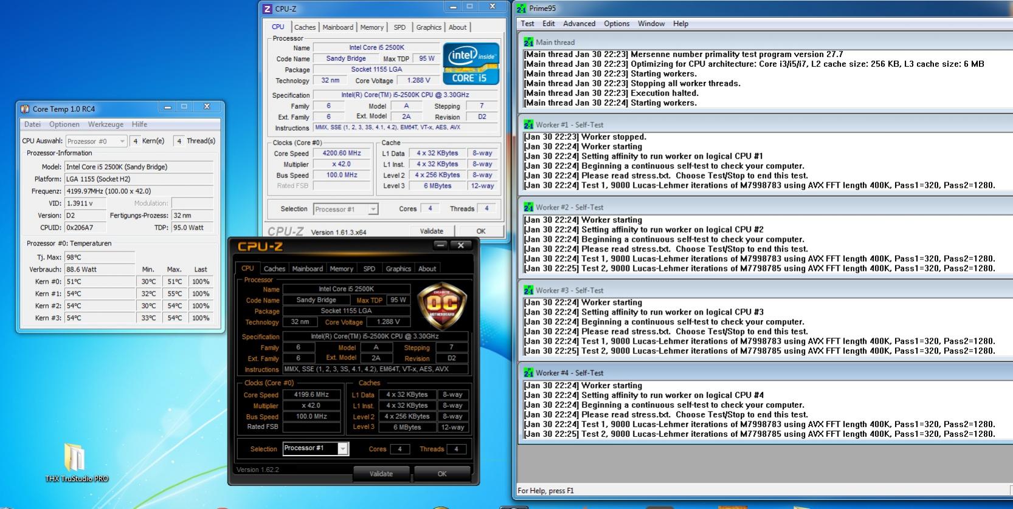Switch to the Caches tab in dark CPU-Z
The image size is (1013, 509).
click(x=274, y=268)
